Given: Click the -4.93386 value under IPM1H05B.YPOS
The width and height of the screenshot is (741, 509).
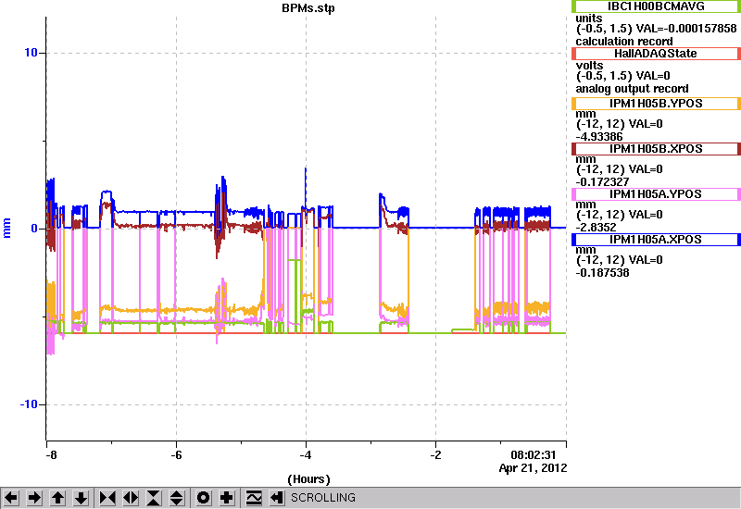Looking at the screenshot, I should coord(599,137).
